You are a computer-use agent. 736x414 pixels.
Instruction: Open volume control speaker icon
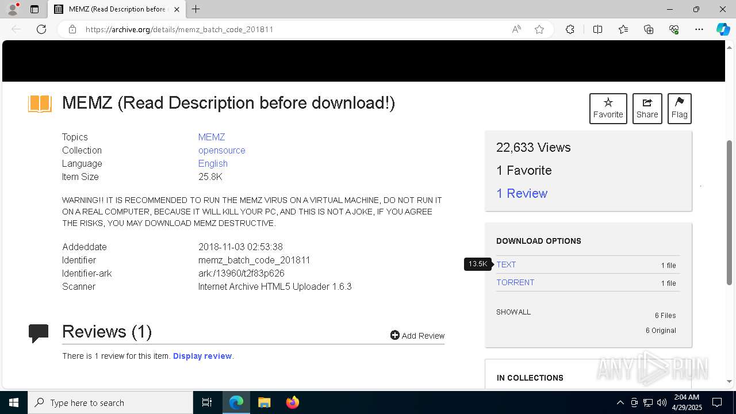(x=661, y=402)
